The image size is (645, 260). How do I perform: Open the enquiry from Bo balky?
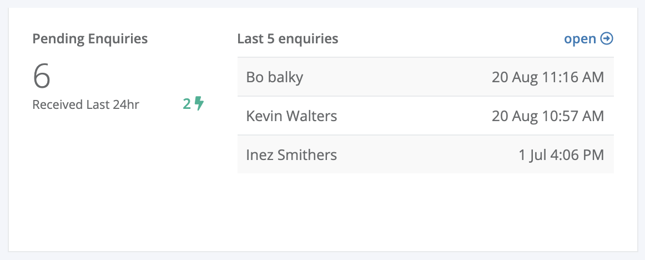(274, 77)
